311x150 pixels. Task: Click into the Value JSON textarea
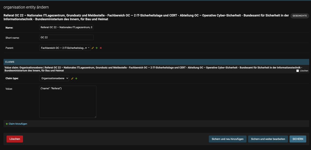(x=68, y=102)
